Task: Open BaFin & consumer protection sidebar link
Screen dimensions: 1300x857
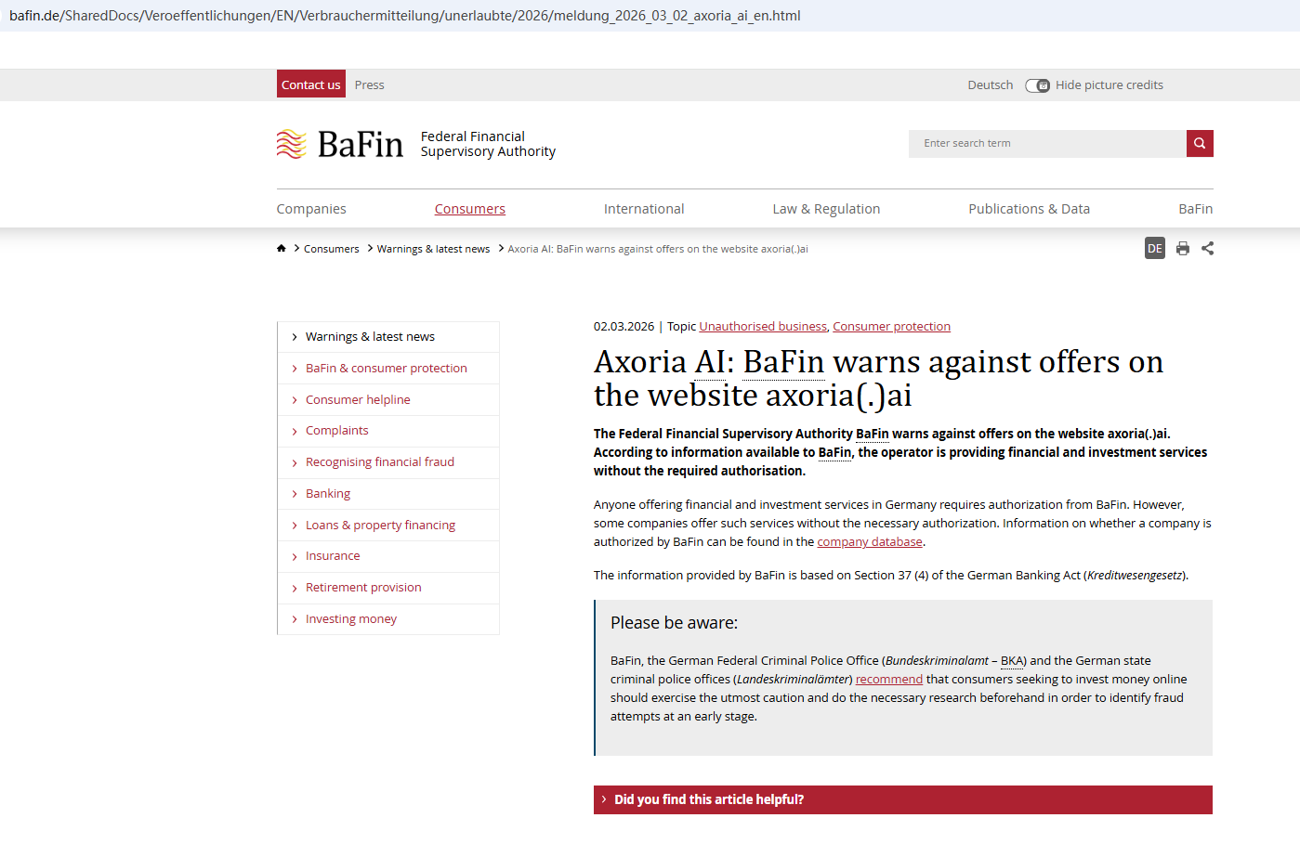Action: click(x=387, y=369)
